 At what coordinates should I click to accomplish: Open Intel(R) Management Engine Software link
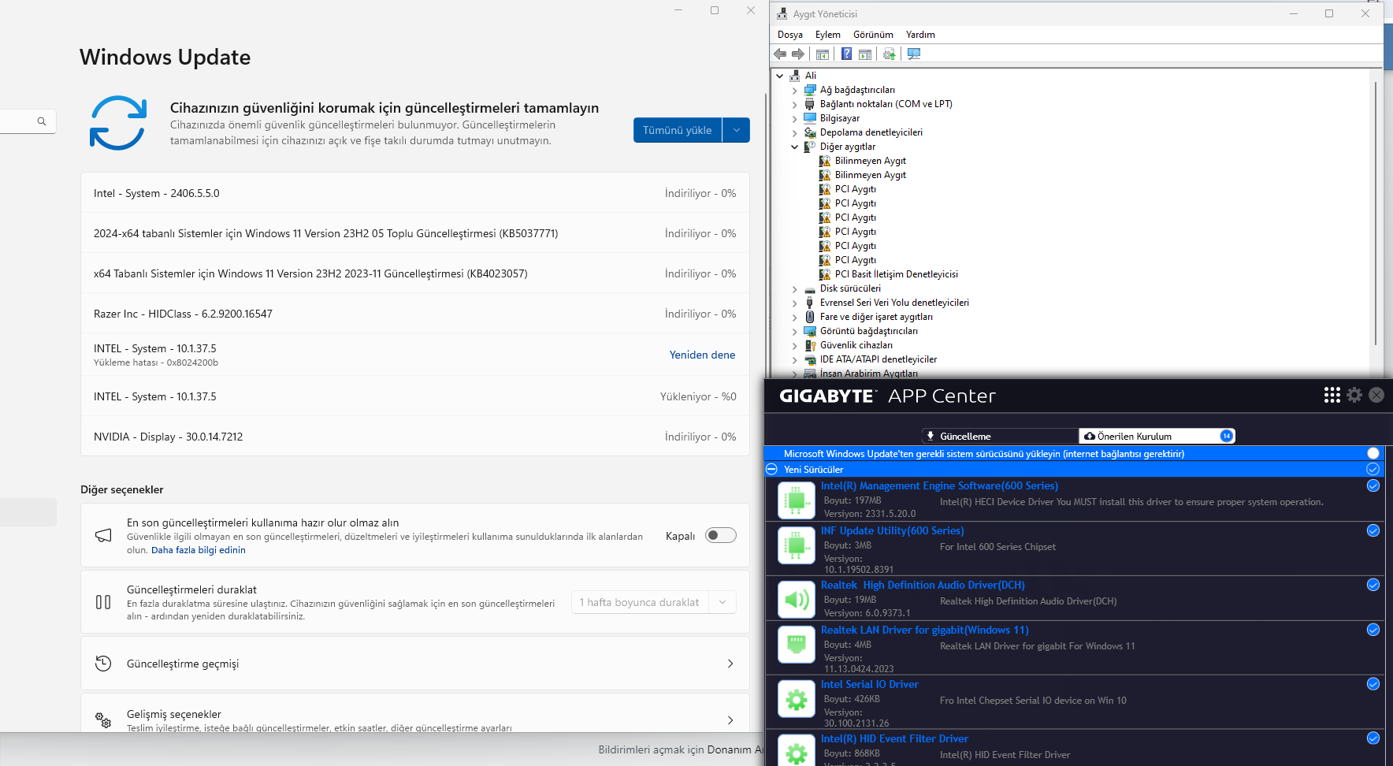(939, 485)
